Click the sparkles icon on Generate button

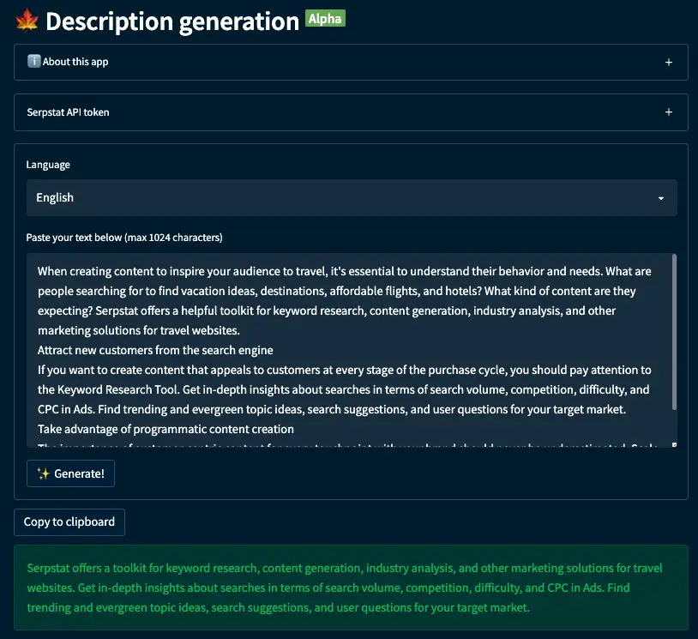43,473
